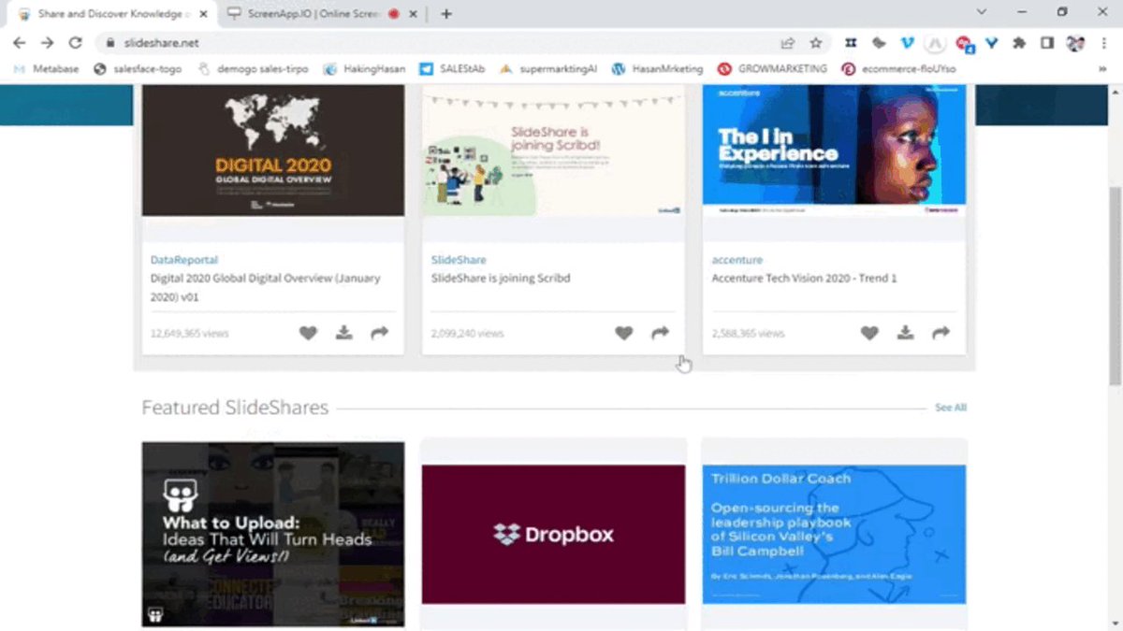
Task: Open the accenture author link
Action: point(737,260)
